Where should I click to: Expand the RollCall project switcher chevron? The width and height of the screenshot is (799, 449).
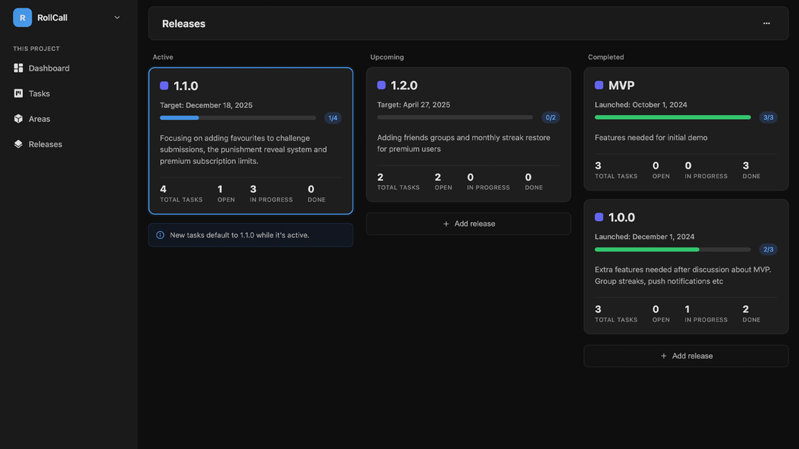point(117,17)
